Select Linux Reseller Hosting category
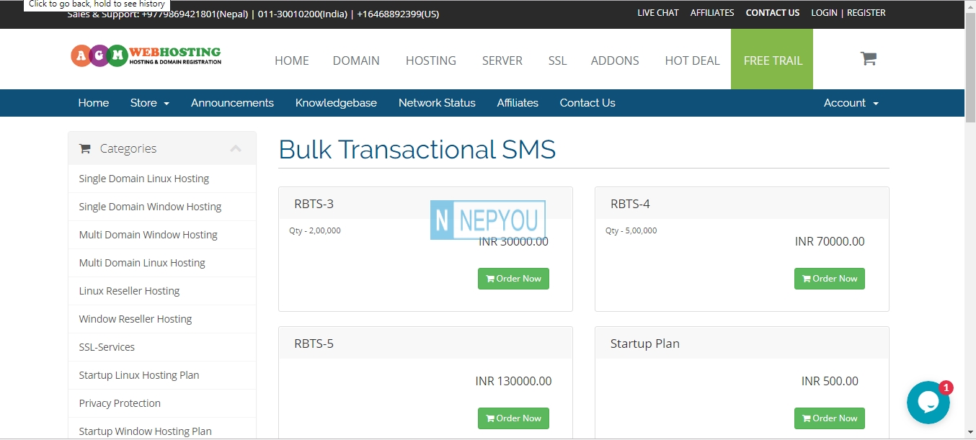Image resolution: width=976 pixels, height=440 pixels. click(x=129, y=291)
